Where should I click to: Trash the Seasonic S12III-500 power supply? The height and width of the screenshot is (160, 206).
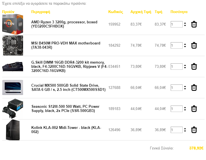click(x=194, y=109)
